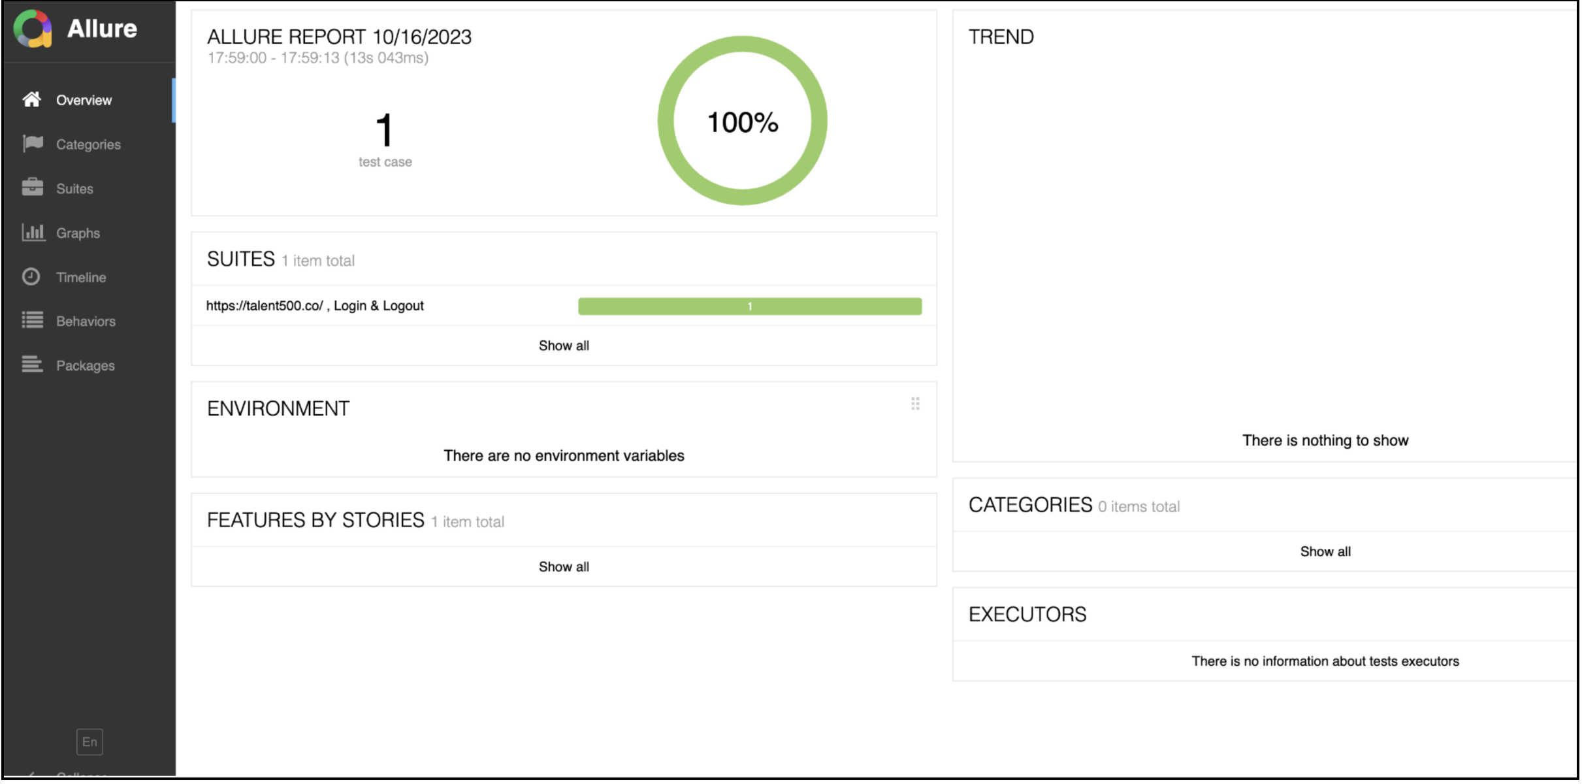Switch to the Timeline view
The image size is (1582, 784).
click(x=81, y=278)
